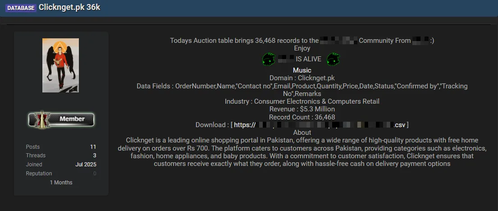This screenshot has height=211, width=498.
Task: View the user's Threads count of 3
Action: 94,156
